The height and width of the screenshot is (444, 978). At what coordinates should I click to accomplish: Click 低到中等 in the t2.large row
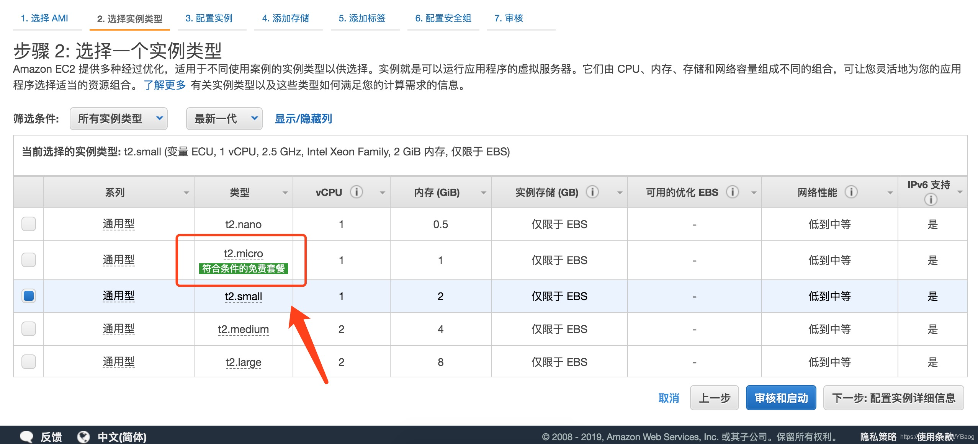tap(829, 362)
